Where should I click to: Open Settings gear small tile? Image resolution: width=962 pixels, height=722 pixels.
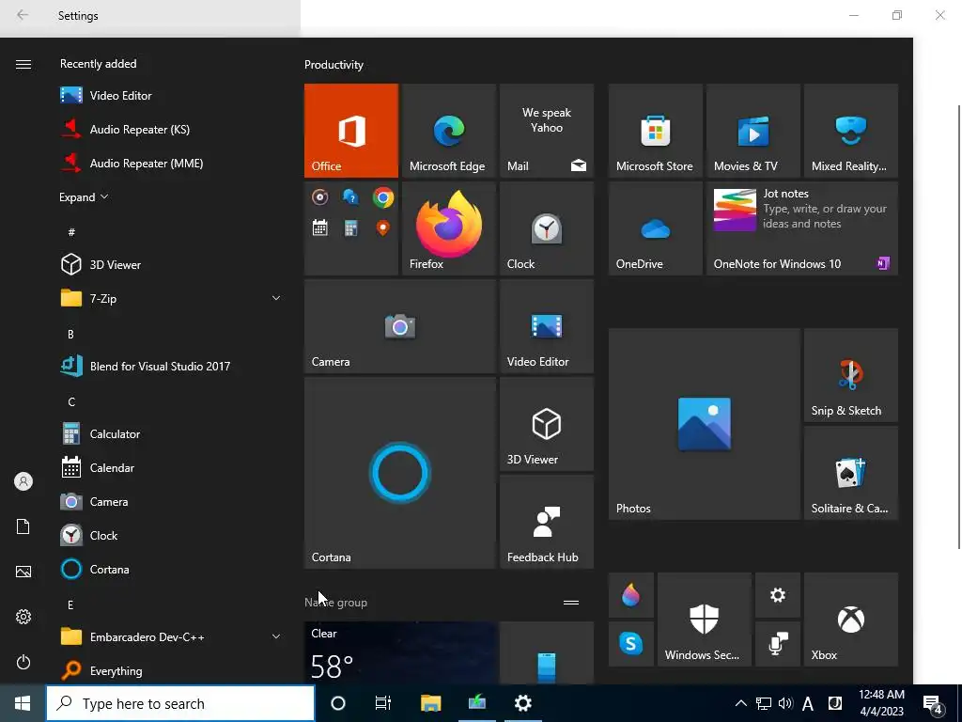tap(778, 595)
